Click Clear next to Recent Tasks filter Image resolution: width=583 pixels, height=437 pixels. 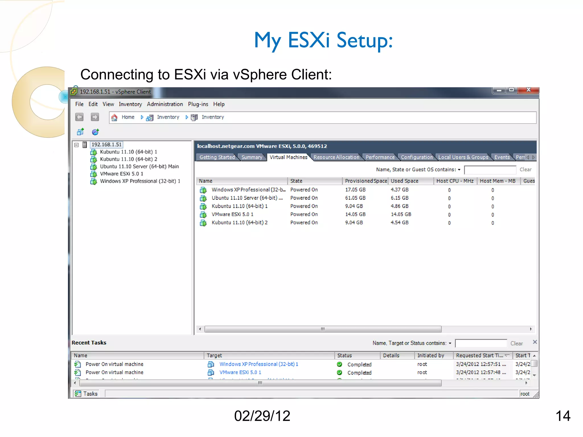(516, 344)
